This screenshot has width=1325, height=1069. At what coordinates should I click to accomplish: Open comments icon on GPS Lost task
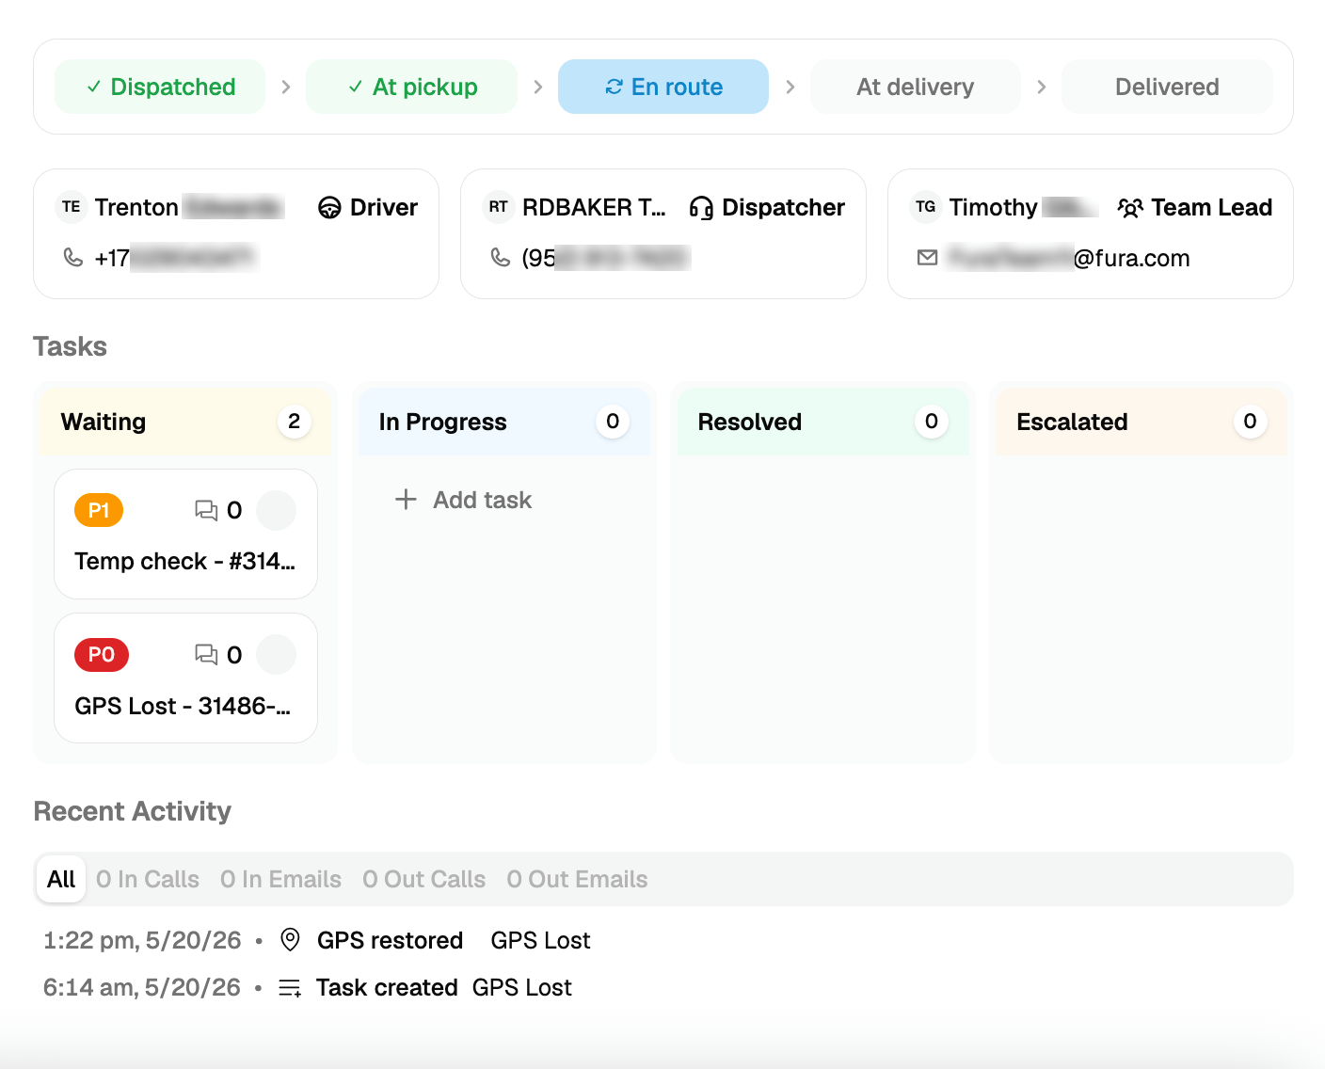tap(206, 654)
